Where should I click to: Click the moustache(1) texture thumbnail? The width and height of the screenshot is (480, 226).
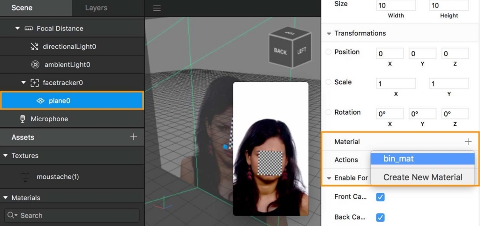[25, 177]
